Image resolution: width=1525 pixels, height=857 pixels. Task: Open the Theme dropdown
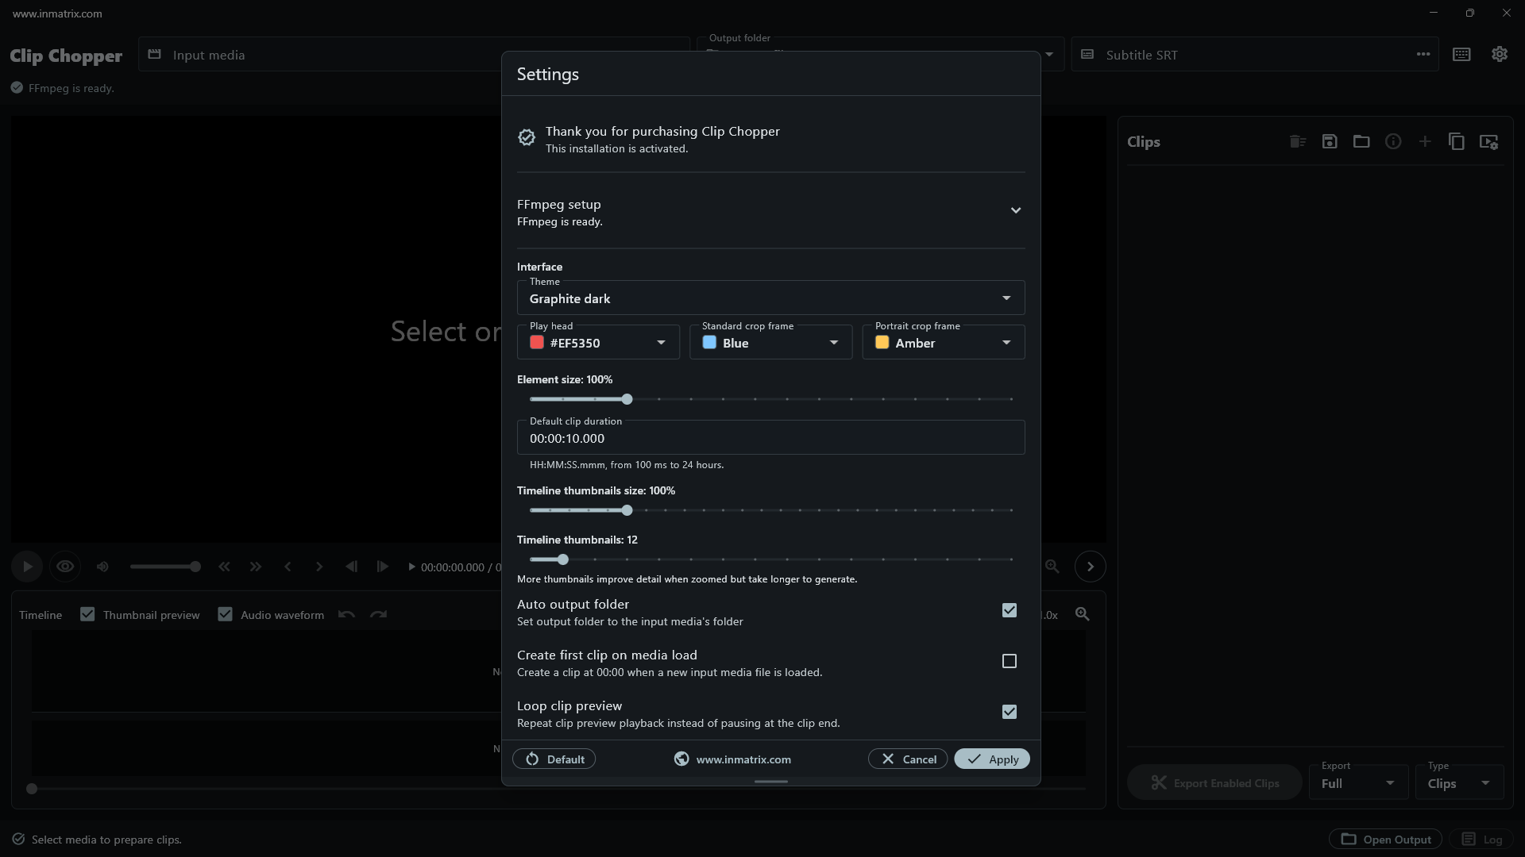tap(770, 298)
